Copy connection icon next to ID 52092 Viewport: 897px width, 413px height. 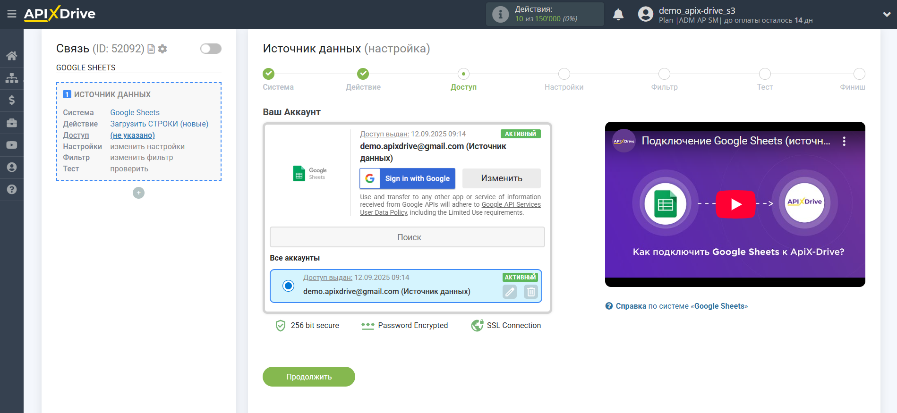coord(151,49)
